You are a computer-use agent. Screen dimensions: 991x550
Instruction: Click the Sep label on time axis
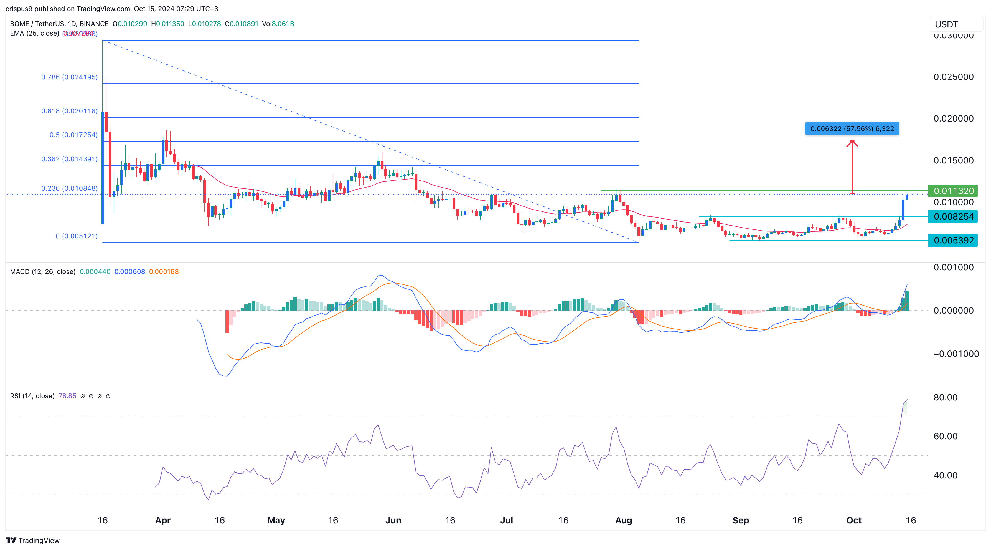741,520
